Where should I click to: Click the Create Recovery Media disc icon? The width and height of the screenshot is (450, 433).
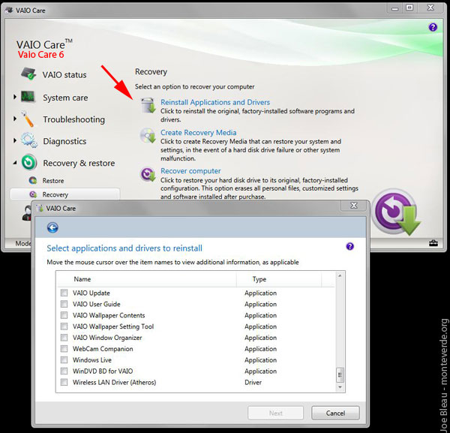point(148,136)
